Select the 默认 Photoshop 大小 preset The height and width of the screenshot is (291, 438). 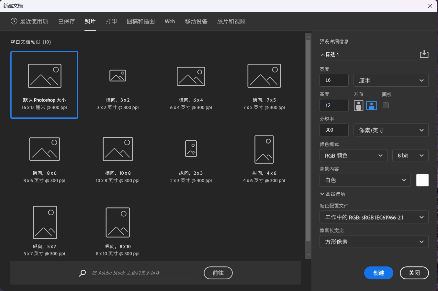click(x=44, y=85)
